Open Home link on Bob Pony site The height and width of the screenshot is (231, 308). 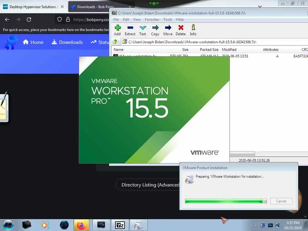pyautogui.click(x=33, y=42)
